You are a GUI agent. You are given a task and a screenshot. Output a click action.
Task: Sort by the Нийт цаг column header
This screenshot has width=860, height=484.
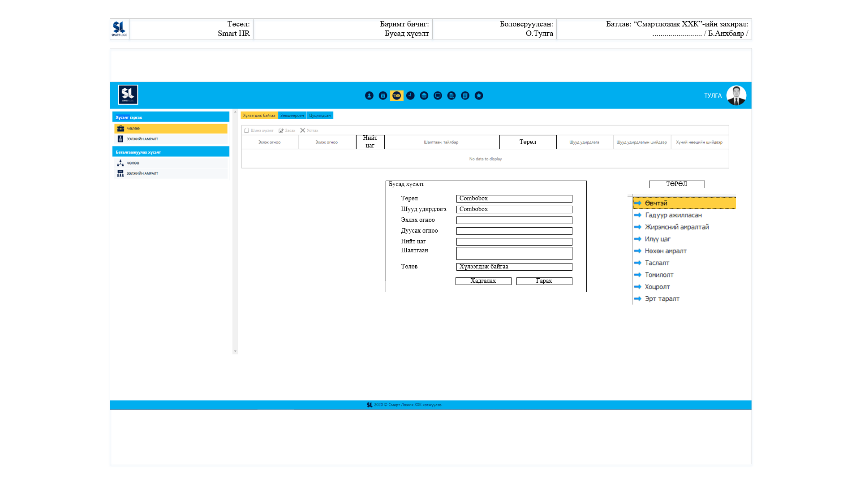(x=370, y=142)
